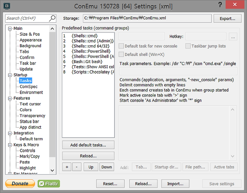The width and height of the screenshot is (247, 193).
Task: Open Controls settings page
Action: pos(27,150)
